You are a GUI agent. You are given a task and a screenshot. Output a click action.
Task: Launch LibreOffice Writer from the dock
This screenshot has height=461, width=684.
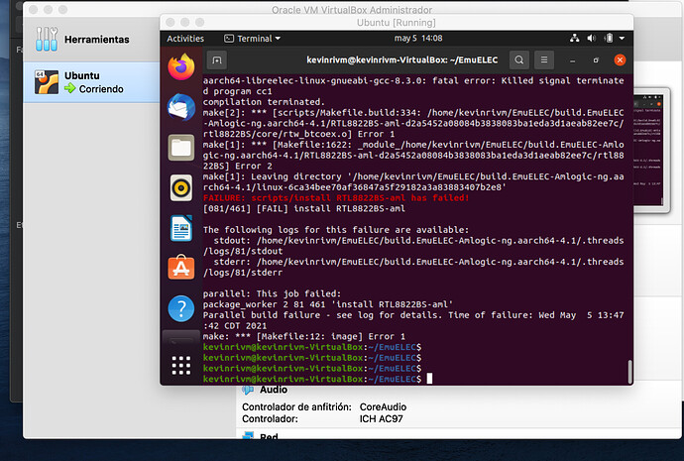click(181, 228)
